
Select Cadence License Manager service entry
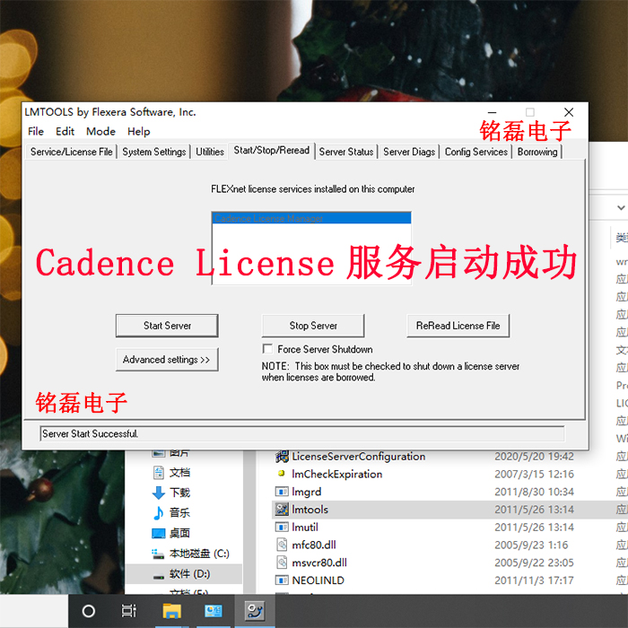[311, 218]
